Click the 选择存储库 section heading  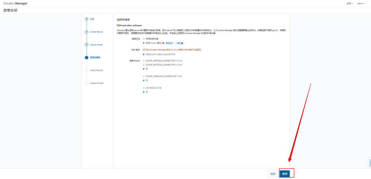point(123,20)
